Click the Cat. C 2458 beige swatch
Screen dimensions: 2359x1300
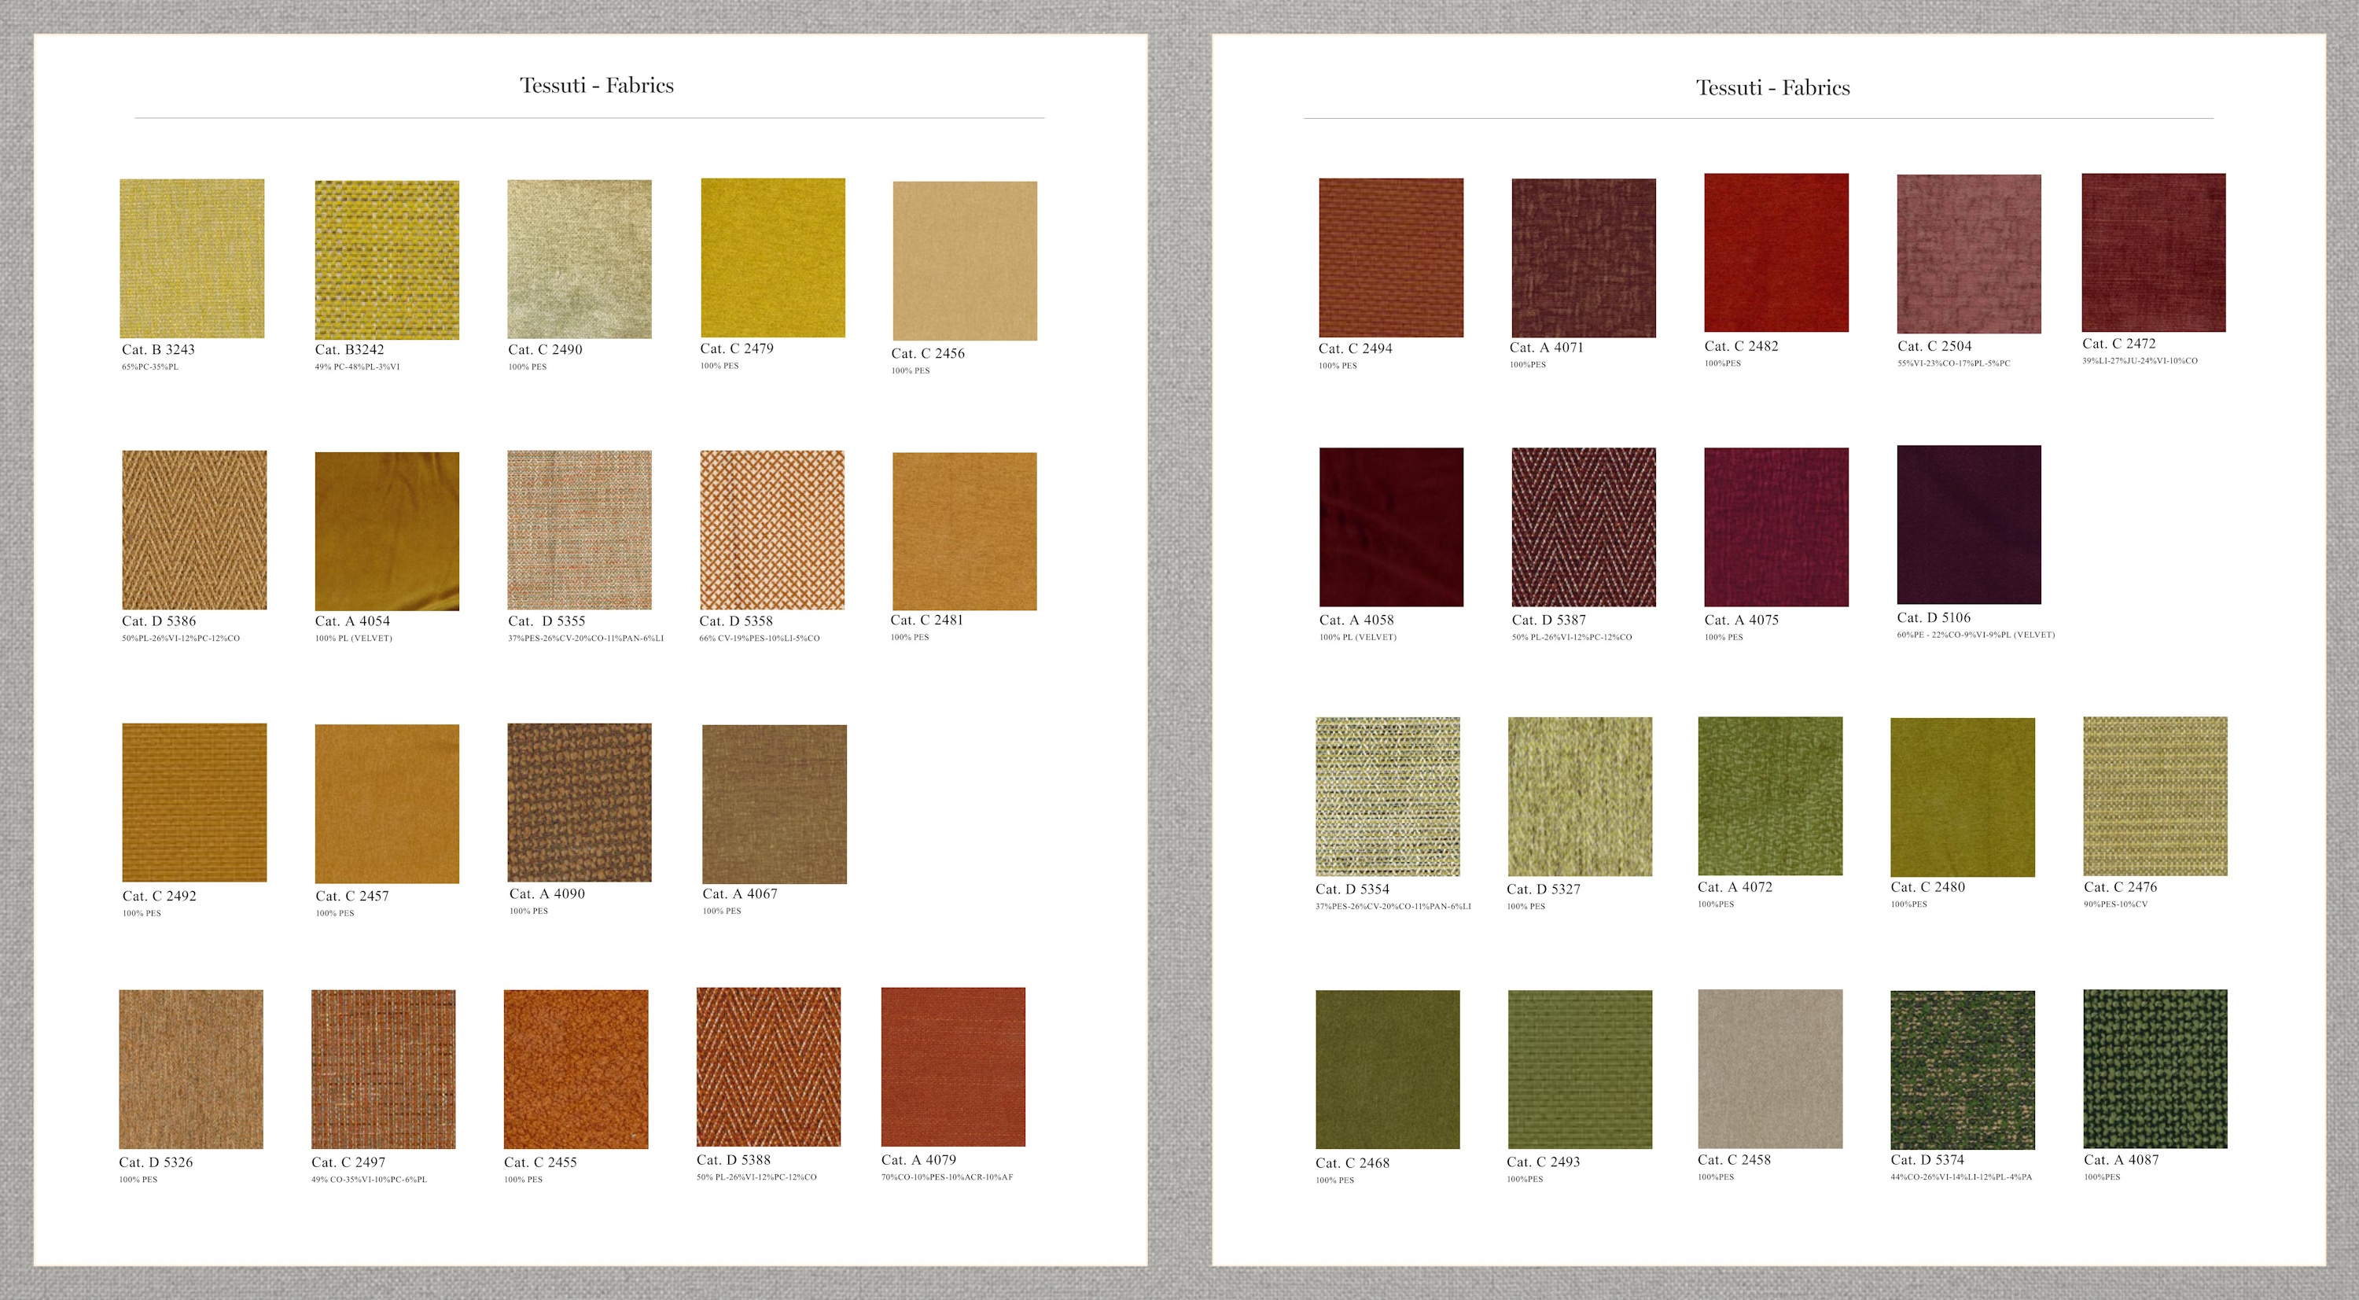(x=1770, y=1068)
